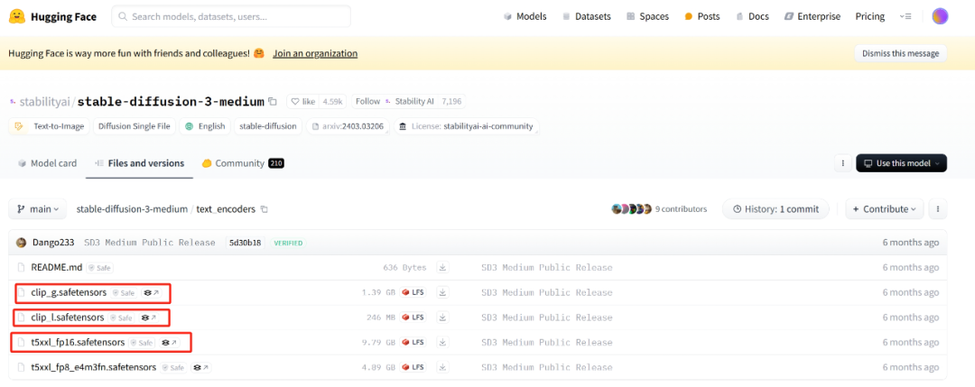Expand the more navigation menu icon
The width and height of the screenshot is (975, 387).
[905, 17]
